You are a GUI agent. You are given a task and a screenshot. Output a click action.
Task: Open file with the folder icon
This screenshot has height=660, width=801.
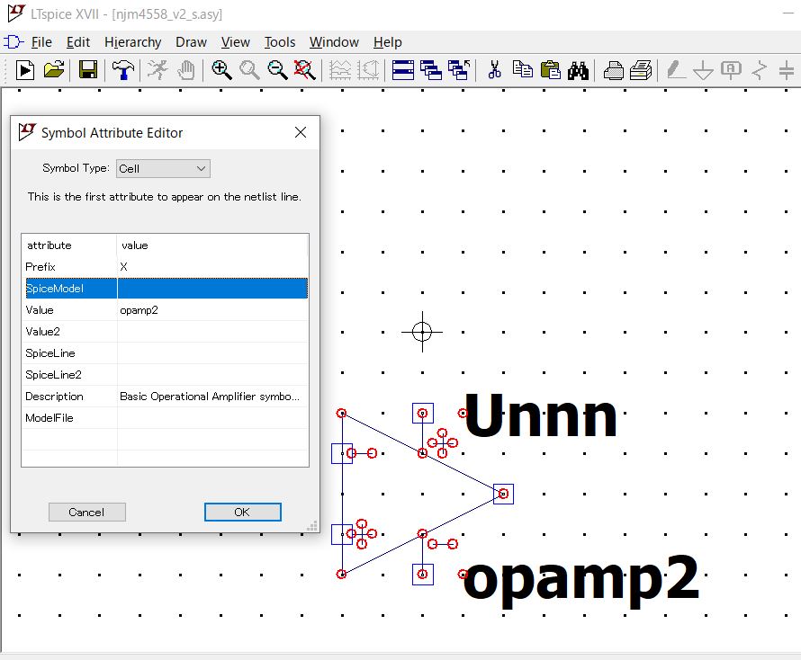pos(54,70)
